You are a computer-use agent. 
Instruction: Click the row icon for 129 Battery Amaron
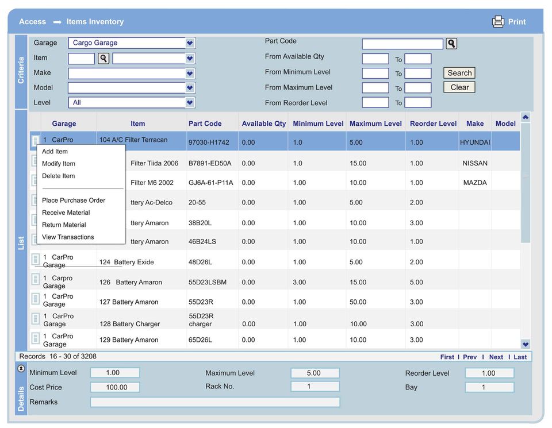click(x=35, y=339)
